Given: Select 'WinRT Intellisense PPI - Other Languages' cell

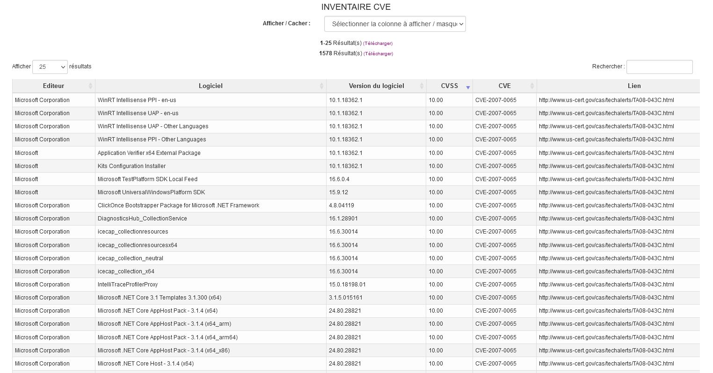Looking at the screenshot, I should pos(211,139).
